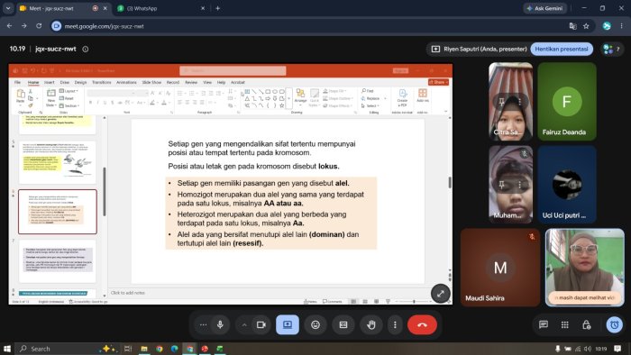Click the blue alarm clock timer icon
The height and width of the screenshot is (355, 631).
pyautogui.click(x=615, y=324)
